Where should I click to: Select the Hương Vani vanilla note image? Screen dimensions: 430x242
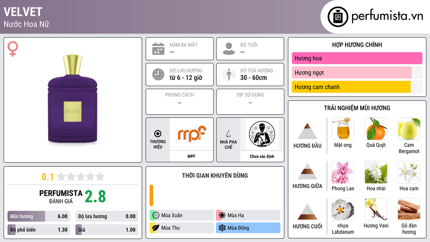[x=376, y=209]
